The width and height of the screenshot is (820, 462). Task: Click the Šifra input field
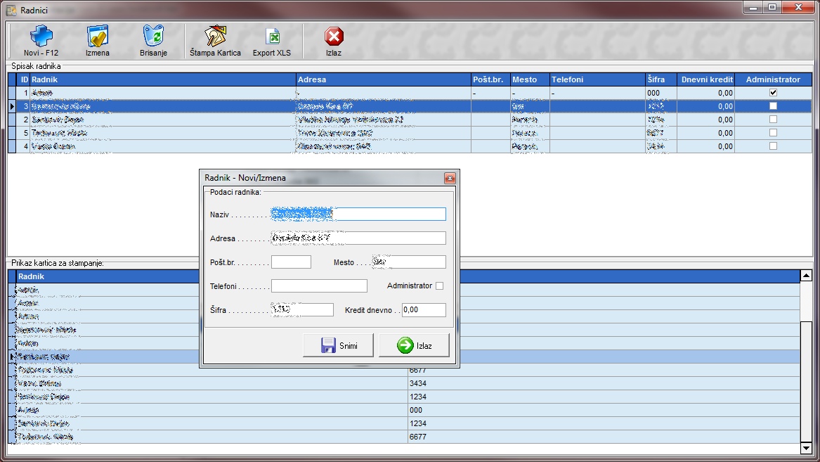pos(302,309)
